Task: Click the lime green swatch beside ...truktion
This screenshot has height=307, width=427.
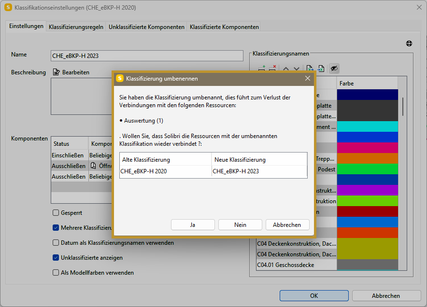Action: (368, 201)
